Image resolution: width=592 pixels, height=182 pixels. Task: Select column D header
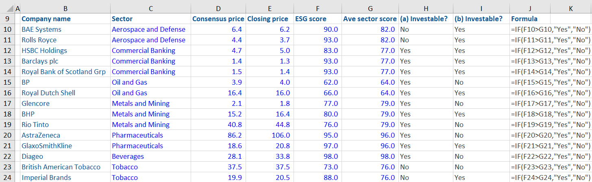(x=218, y=9)
